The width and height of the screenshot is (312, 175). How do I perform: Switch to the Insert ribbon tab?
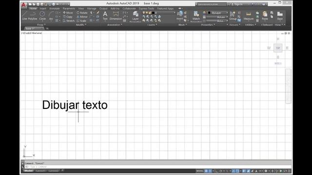pyautogui.click(x=43, y=9)
